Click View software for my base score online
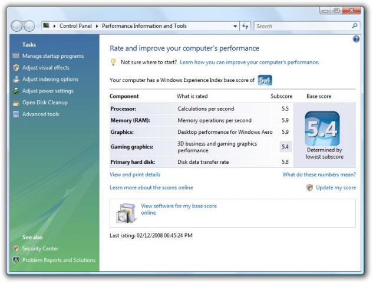This screenshot has width=376, height=283. [179, 209]
